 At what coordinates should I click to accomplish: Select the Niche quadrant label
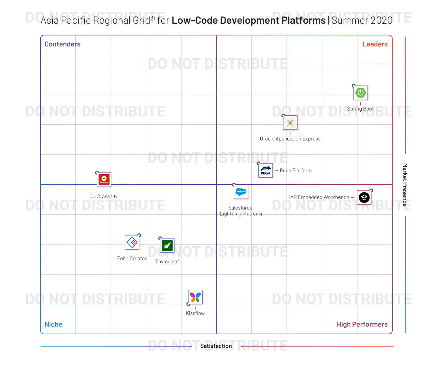click(x=53, y=324)
